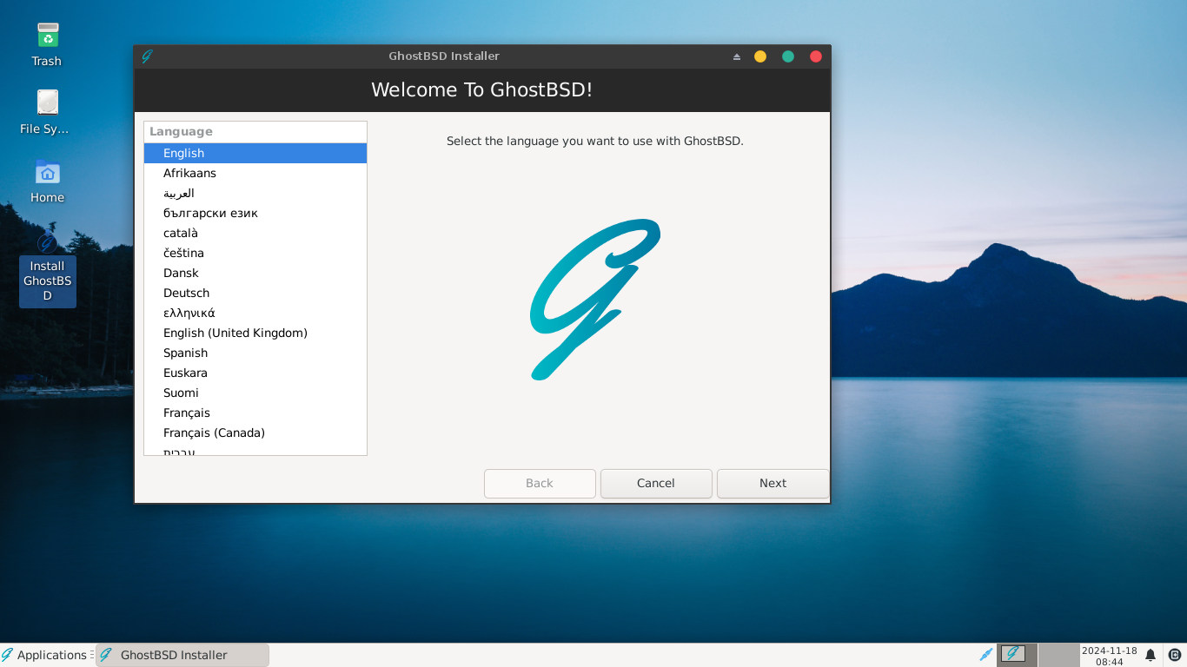Image resolution: width=1187 pixels, height=667 pixels.
Task: Minimize the GhostBSD Installer window
Action: 760,56
